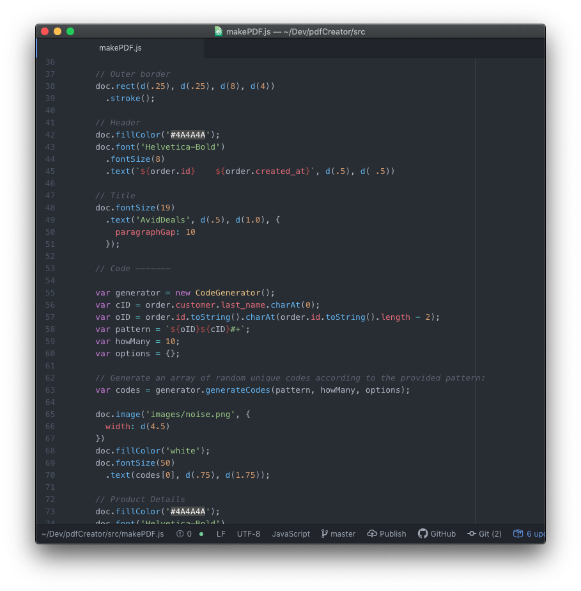Screen dimensions: 581x591
Task: Open the GitHub panel from status bar
Action: 437,533
